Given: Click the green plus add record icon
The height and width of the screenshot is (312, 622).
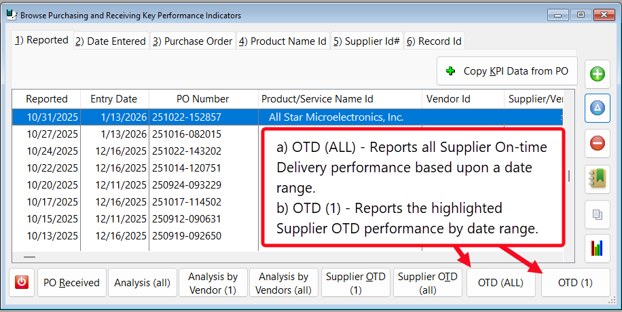Looking at the screenshot, I should point(598,73).
